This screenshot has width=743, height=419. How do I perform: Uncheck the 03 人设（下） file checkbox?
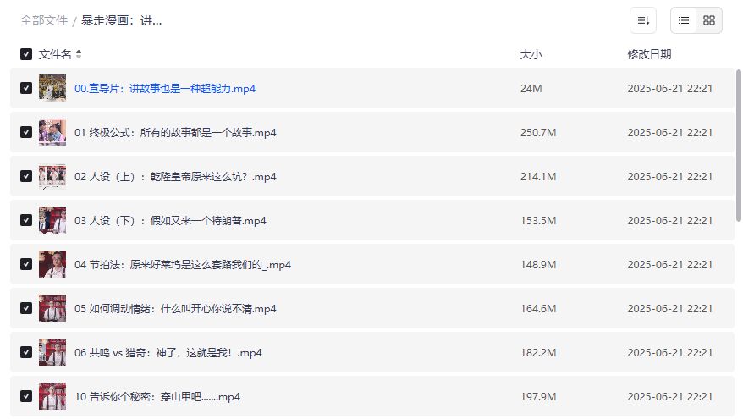pos(26,220)
